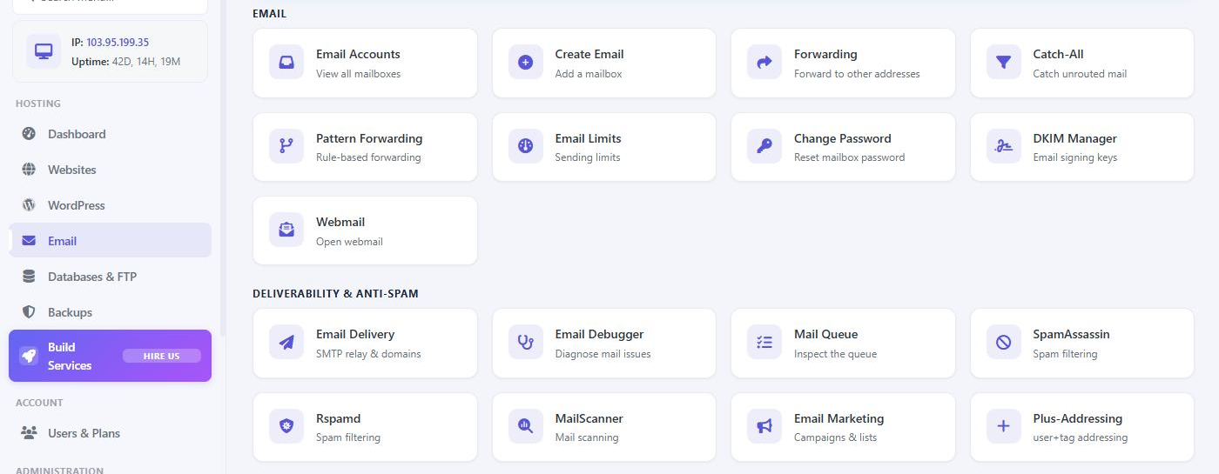Click the Users & Plans people icon
Viewport: 1219px width, 474px height.
pyautogui.click(x=29, y=433)
